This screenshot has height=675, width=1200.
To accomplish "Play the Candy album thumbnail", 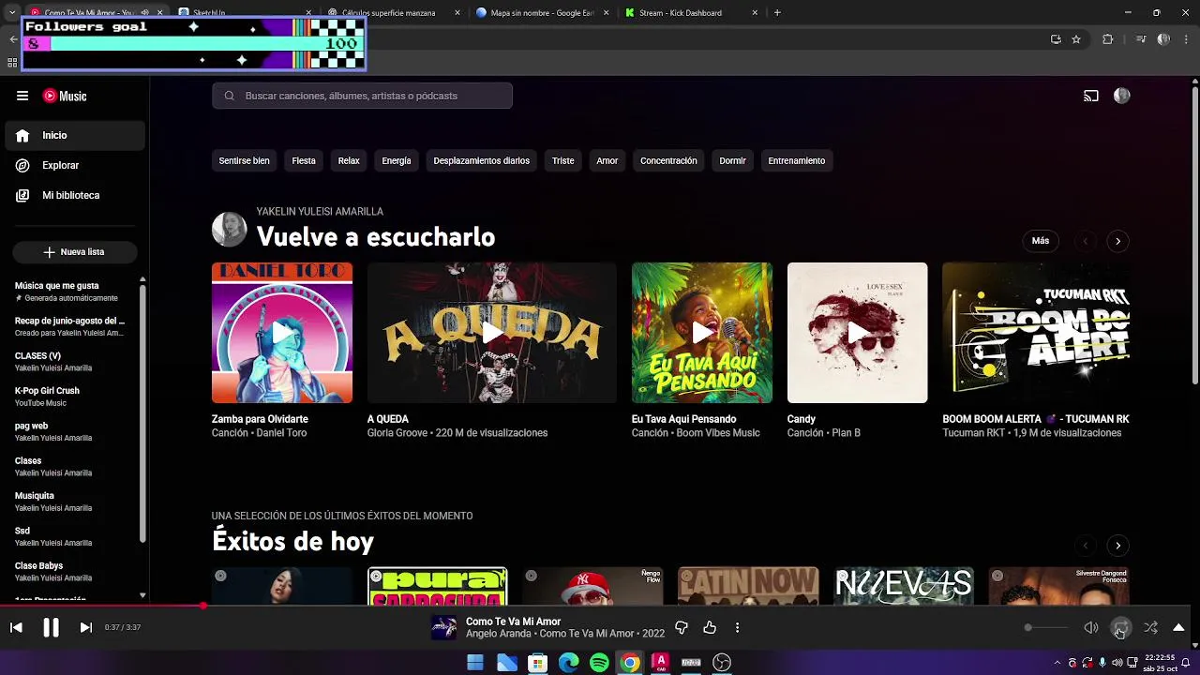I will click(858, 333).
